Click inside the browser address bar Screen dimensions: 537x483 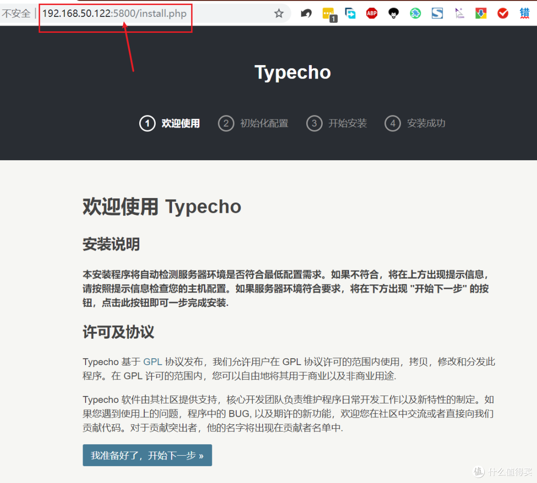click(x=114, y=14)
